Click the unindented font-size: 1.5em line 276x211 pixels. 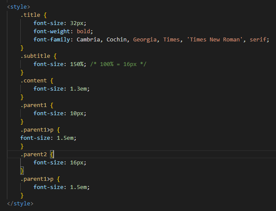pyautogui.click(x=48, y=138)
